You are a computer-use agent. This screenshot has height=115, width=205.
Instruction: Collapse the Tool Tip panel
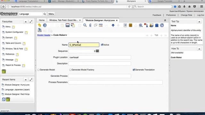(x=199, y=22)
